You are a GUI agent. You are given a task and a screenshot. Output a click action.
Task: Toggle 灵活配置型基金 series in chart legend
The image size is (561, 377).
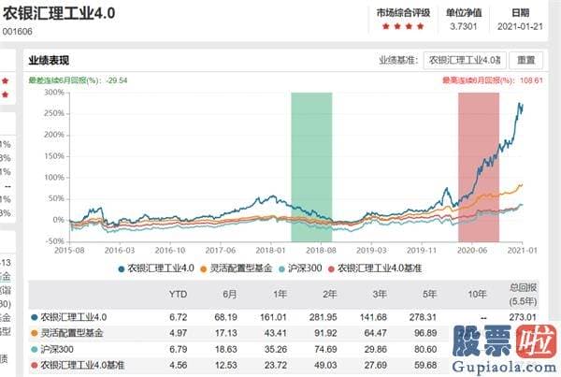pos(236,268)
